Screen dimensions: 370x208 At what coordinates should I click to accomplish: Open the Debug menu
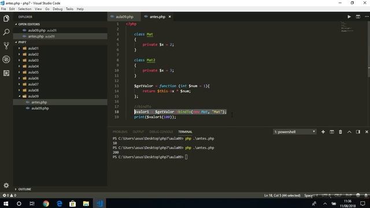[x=58, y=9]
